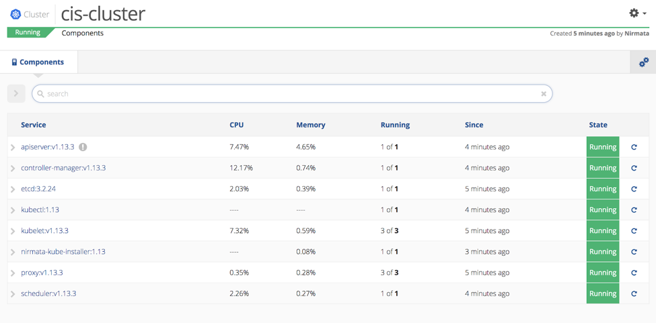The height and width of the screenshot is (323, 656).
Task: Sort by the Memory column header
Action: point(311,125)
